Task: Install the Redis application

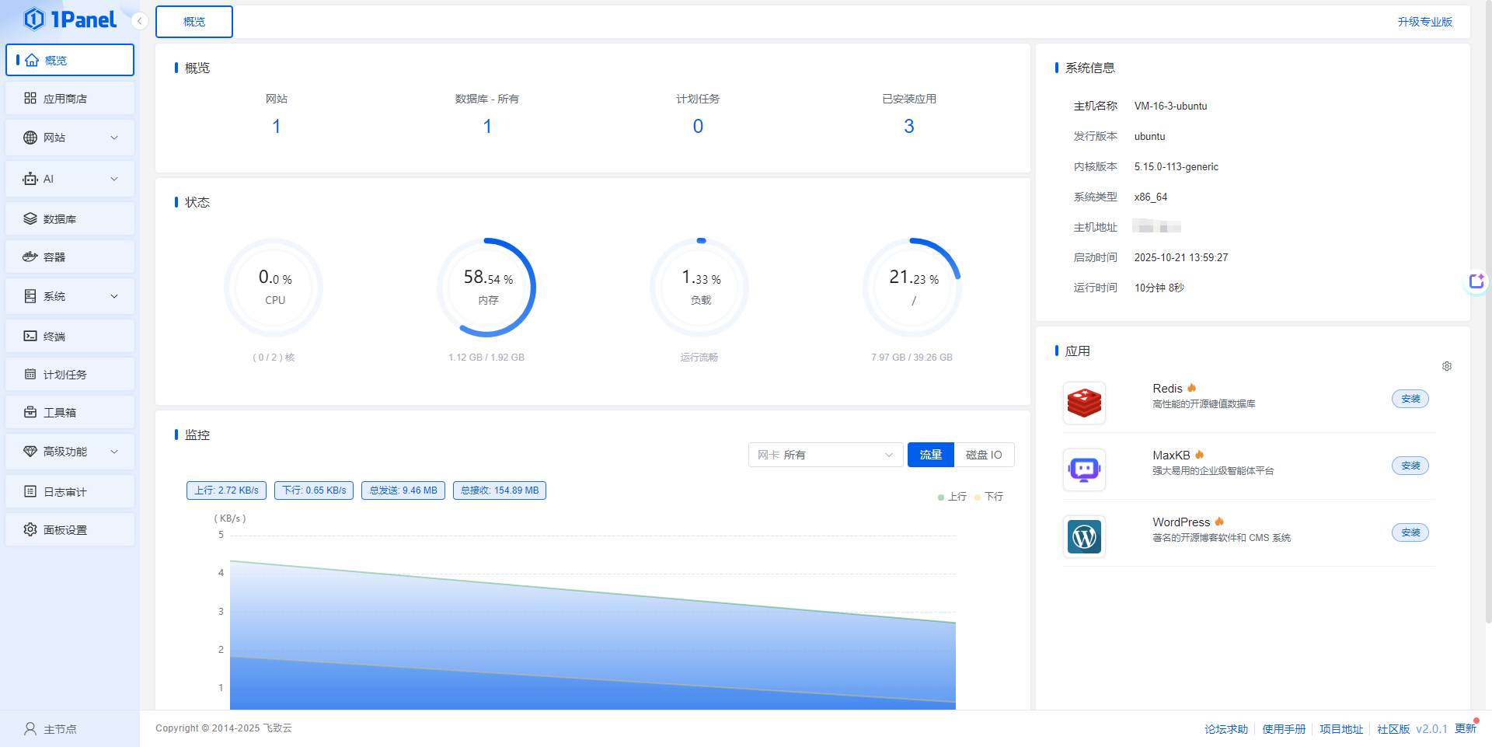Action: pyautogui.click(x=1410, y=399)
